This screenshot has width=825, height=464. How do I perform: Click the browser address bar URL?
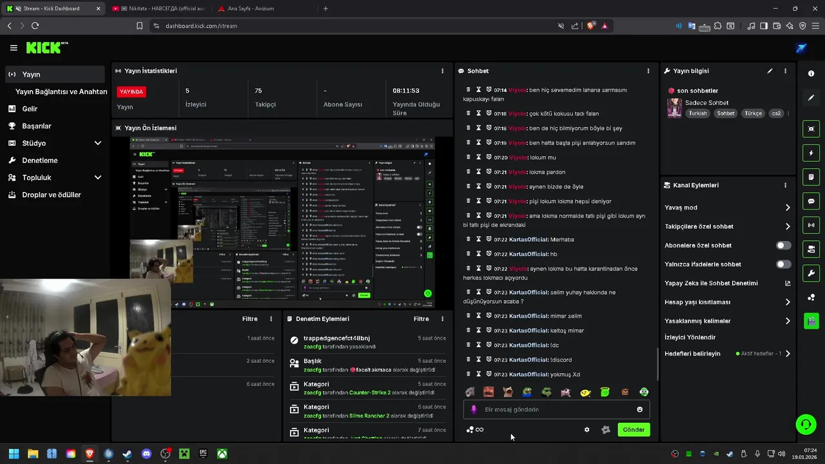coord(201,26)
